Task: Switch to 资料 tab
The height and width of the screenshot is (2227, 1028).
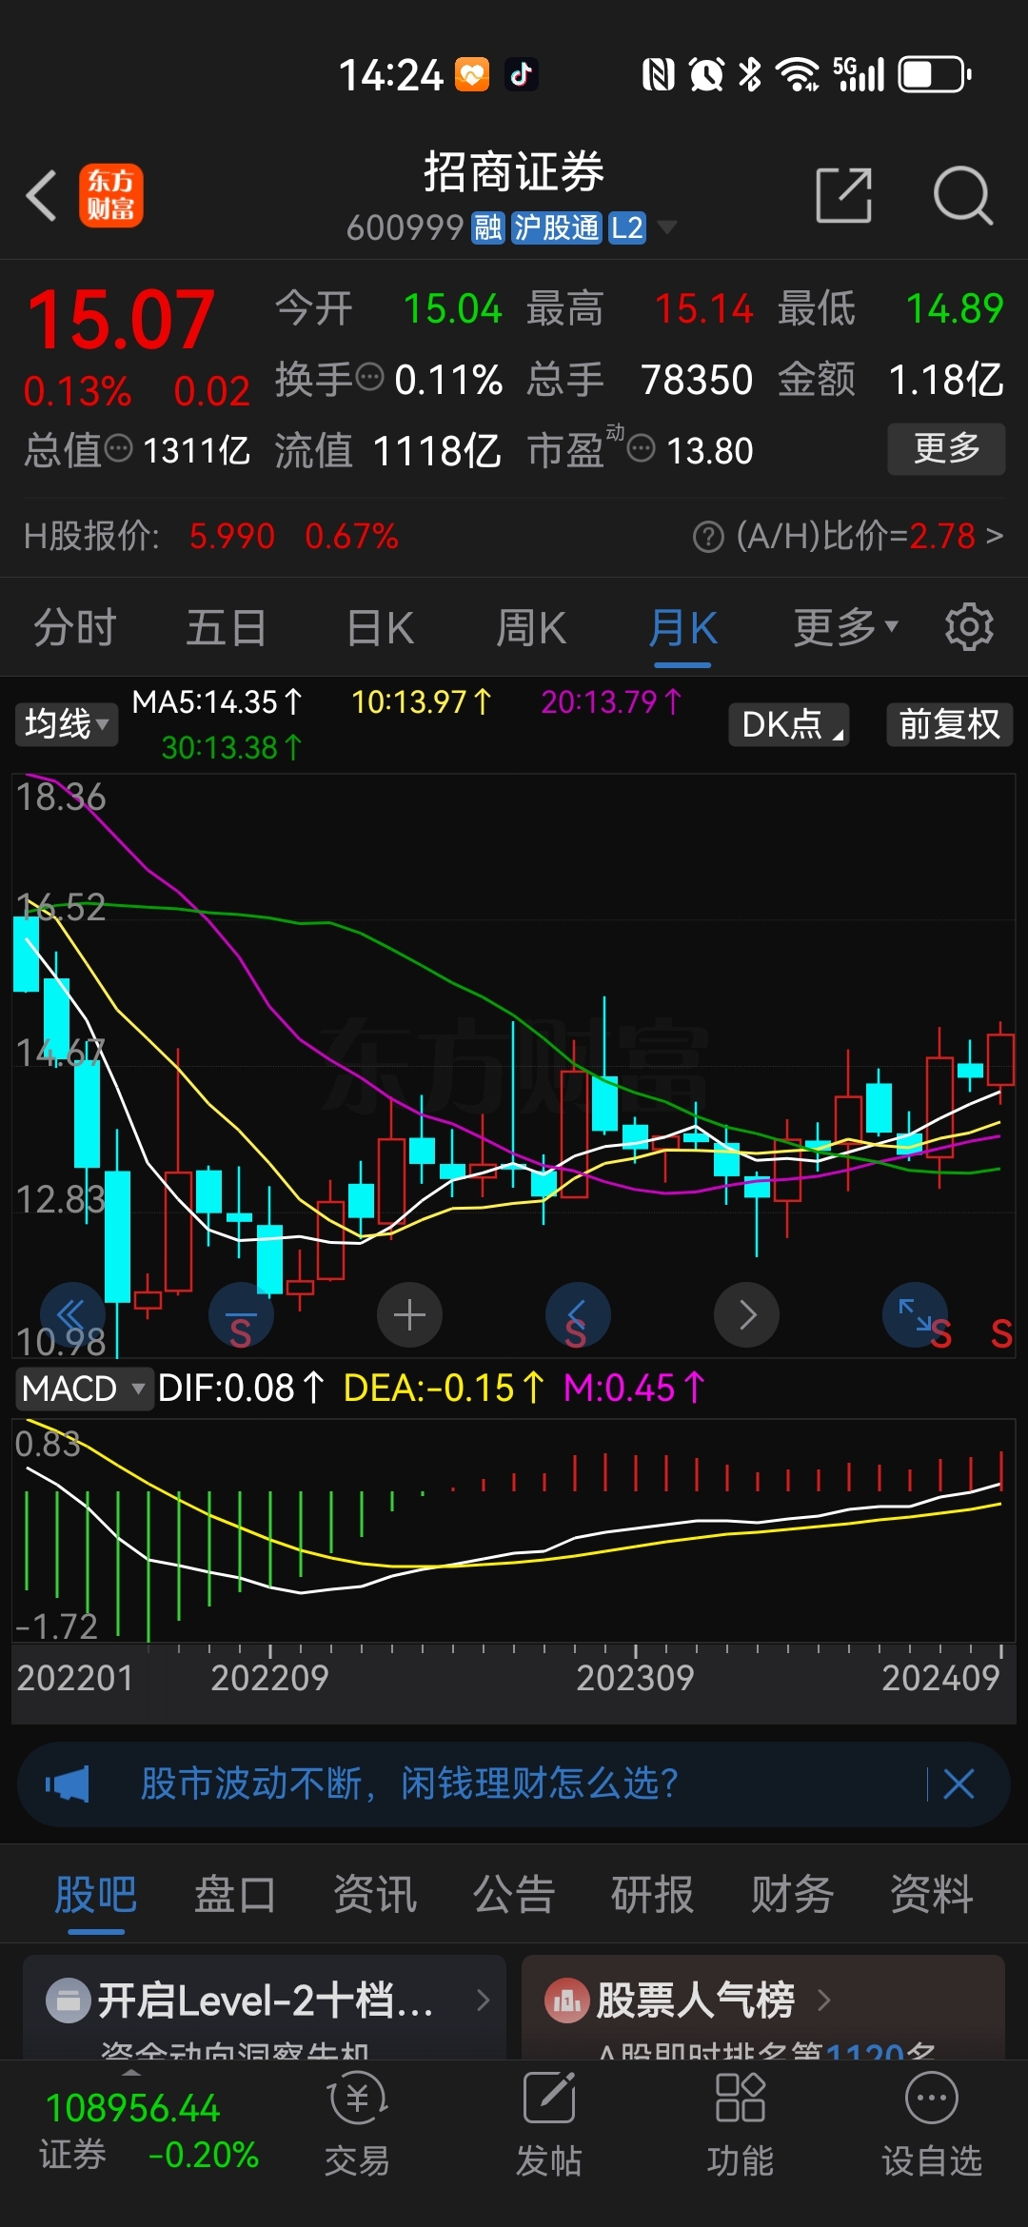Action: [x=932, y=1894]
